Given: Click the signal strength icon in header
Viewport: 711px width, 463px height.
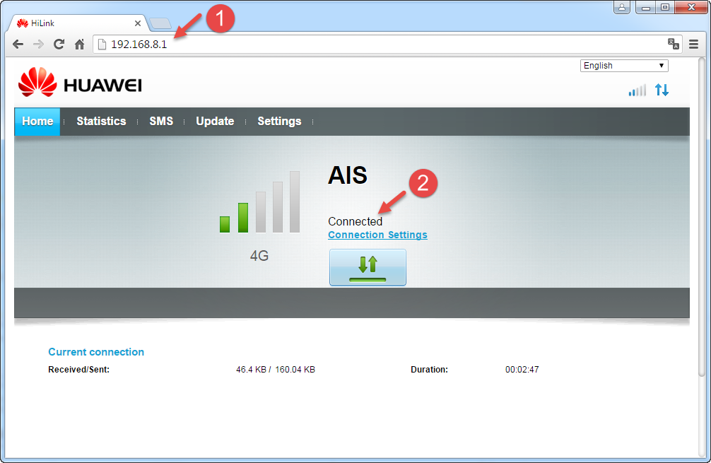Looking at the screenshot, I should [x=637, y=90].
